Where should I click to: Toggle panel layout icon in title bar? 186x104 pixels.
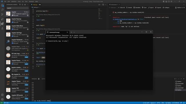(x=166, y=1)
